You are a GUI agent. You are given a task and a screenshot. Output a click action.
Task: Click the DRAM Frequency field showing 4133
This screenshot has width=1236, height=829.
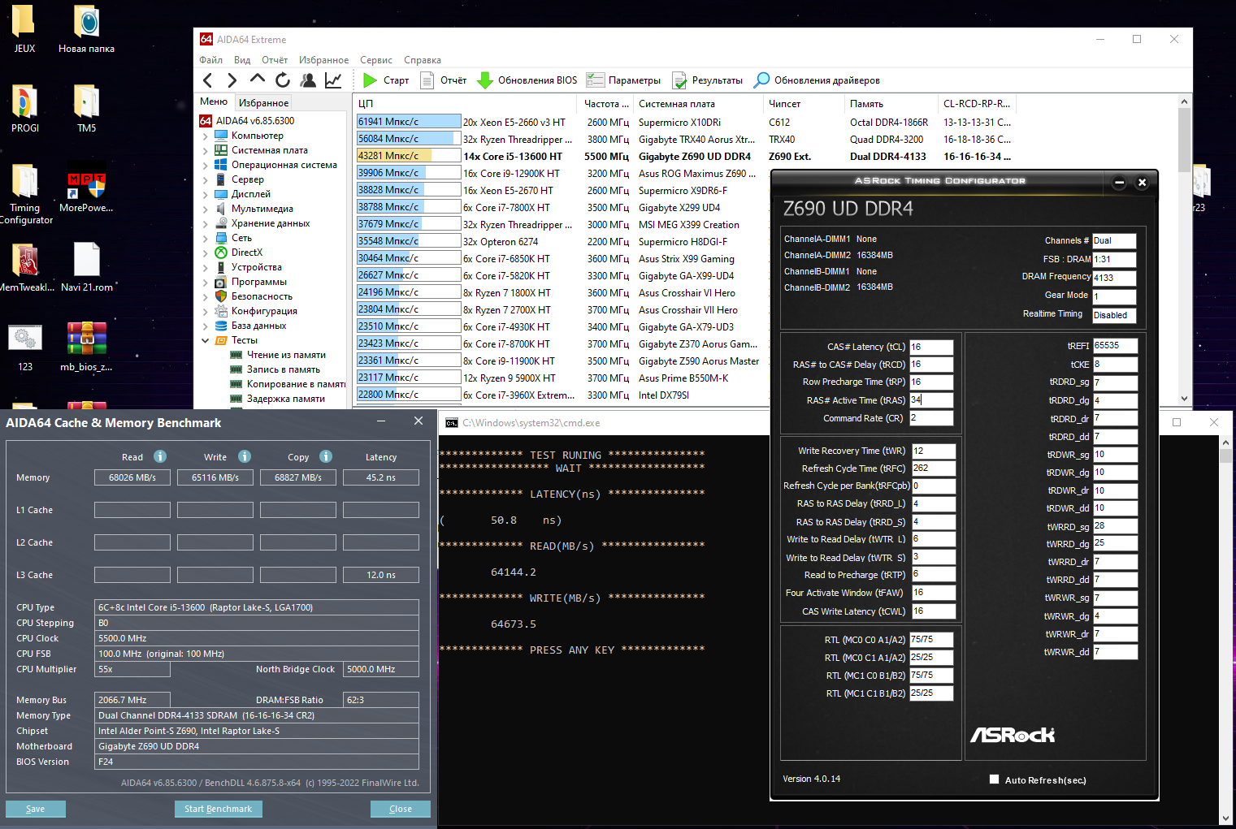click(1114, 278)
